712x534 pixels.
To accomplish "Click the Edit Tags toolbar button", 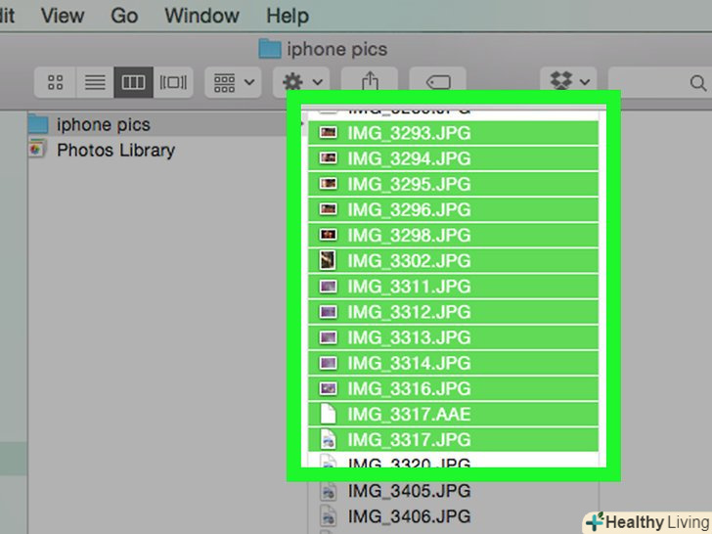I will pyautogui.click(x=438, y=81).
